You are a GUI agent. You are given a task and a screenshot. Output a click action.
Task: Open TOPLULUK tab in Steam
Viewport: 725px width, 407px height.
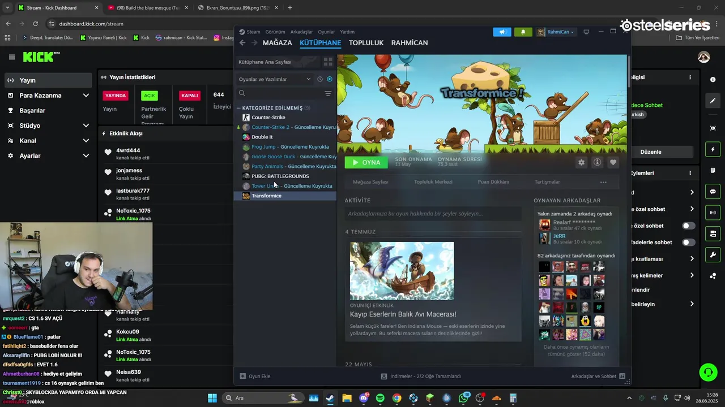(366, 43)
